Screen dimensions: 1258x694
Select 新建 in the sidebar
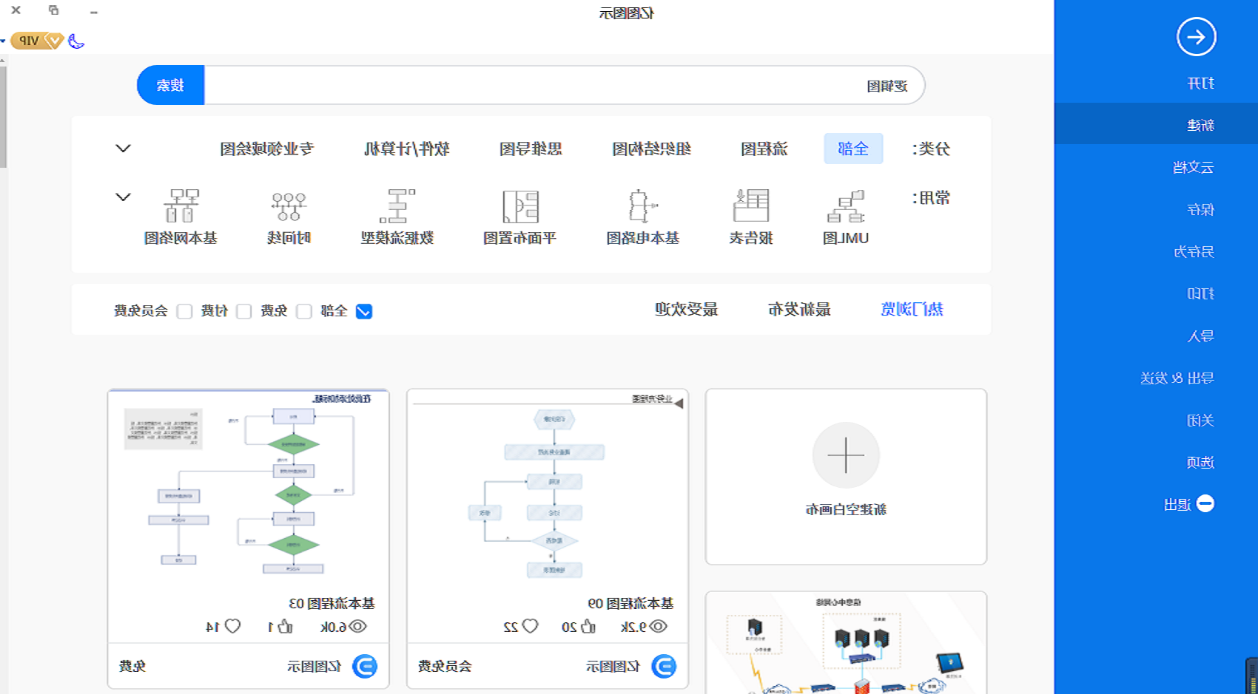point(1156,125)
